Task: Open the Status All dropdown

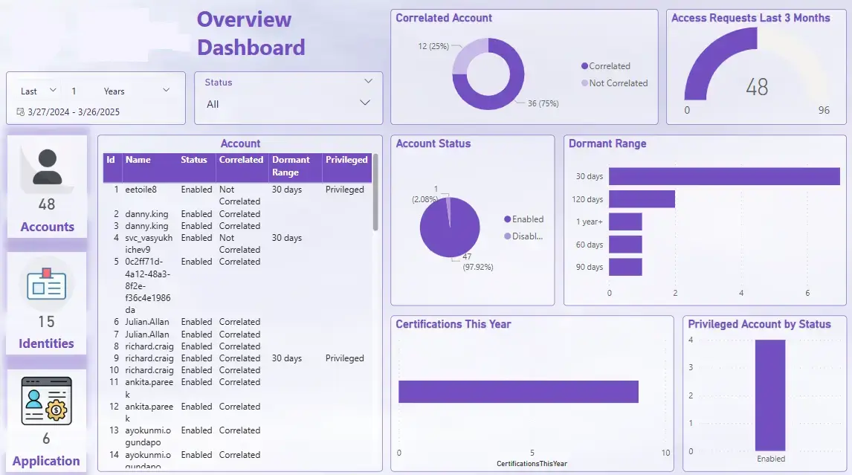Action: 288,104
